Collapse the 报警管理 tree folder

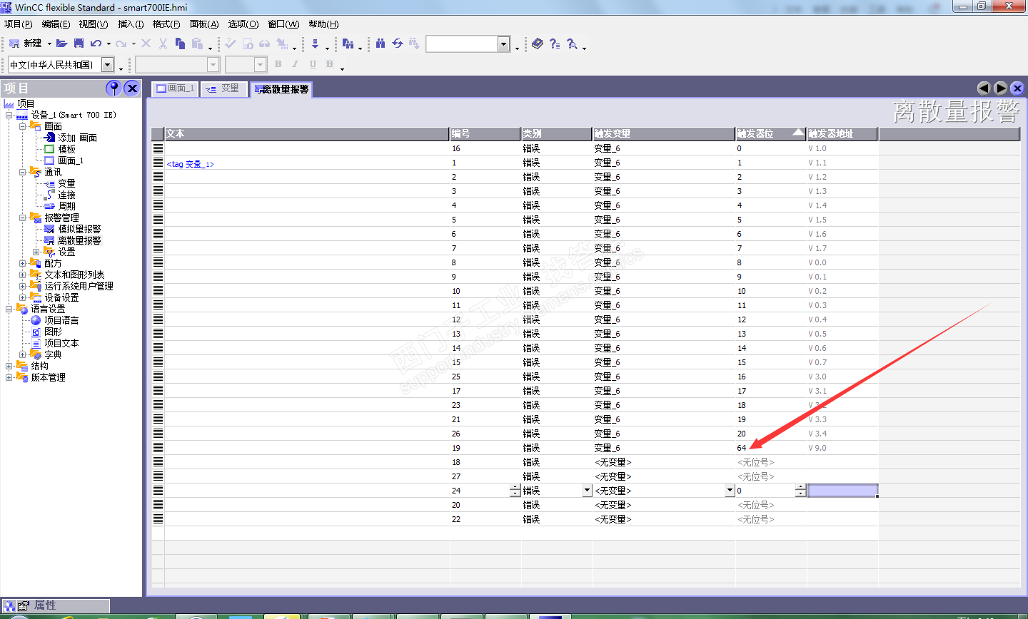[x=23, y=218]
